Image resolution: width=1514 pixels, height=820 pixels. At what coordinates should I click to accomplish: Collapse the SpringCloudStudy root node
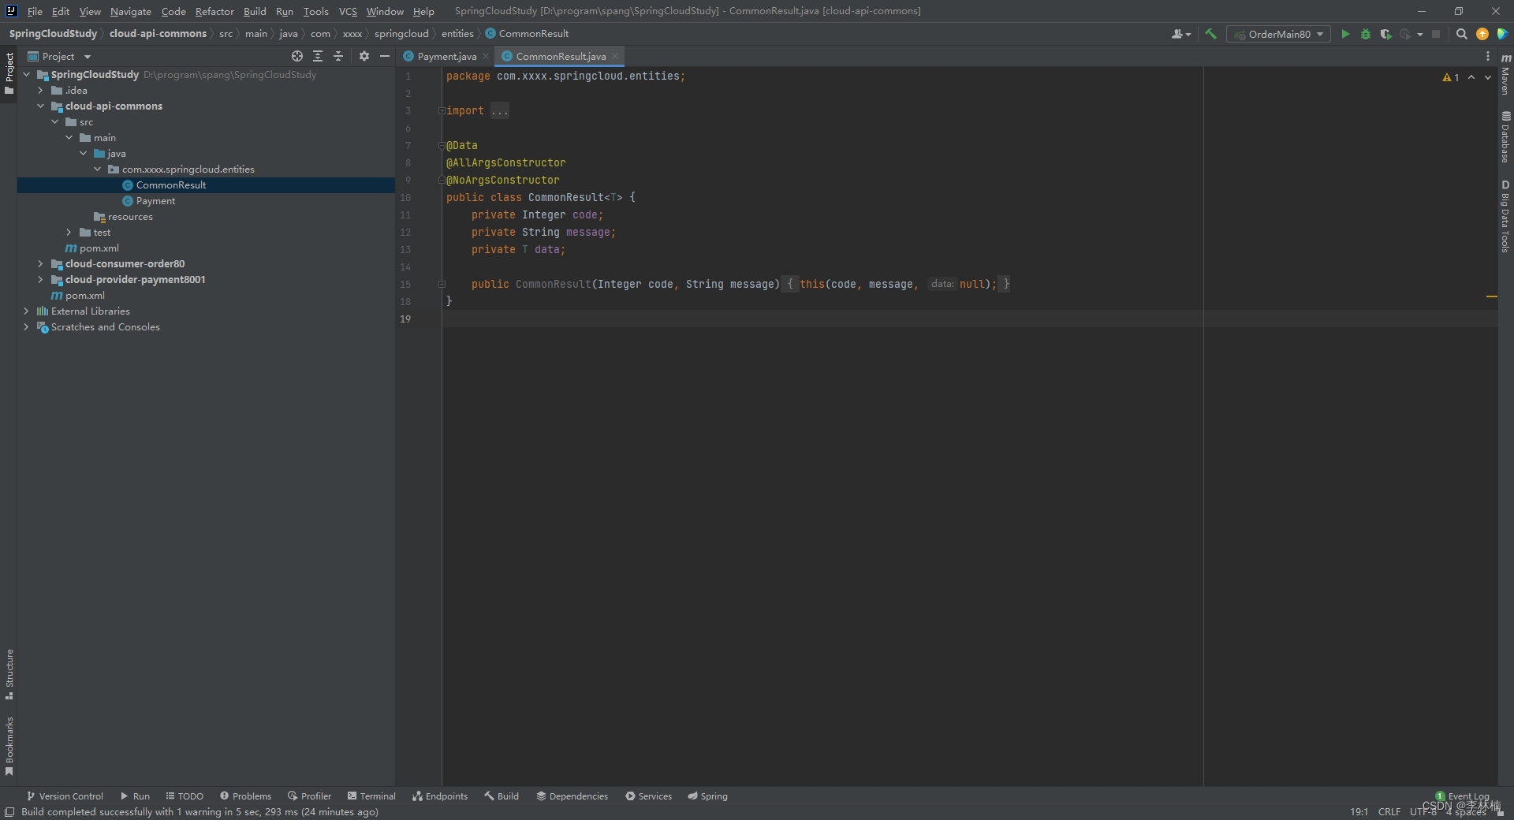[27, 74]
